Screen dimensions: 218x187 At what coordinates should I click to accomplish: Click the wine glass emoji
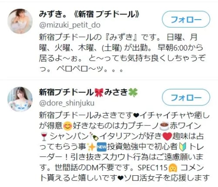pyautogui.click(x=44, y=137)
